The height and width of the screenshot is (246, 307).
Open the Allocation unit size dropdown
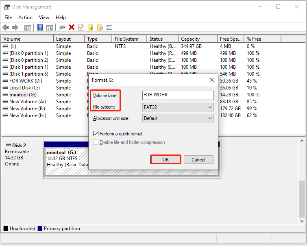coord(178,118)
